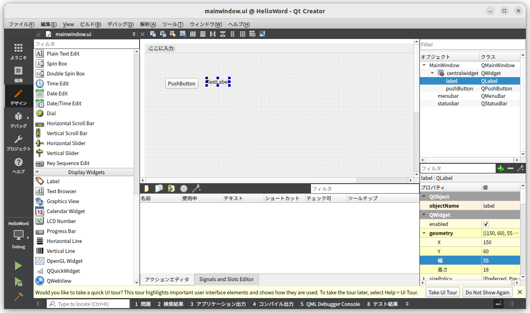Open the ビルド menu
The width and height of the screenshot is (530, 313).
pyautogui.click(x=90, y=24)
